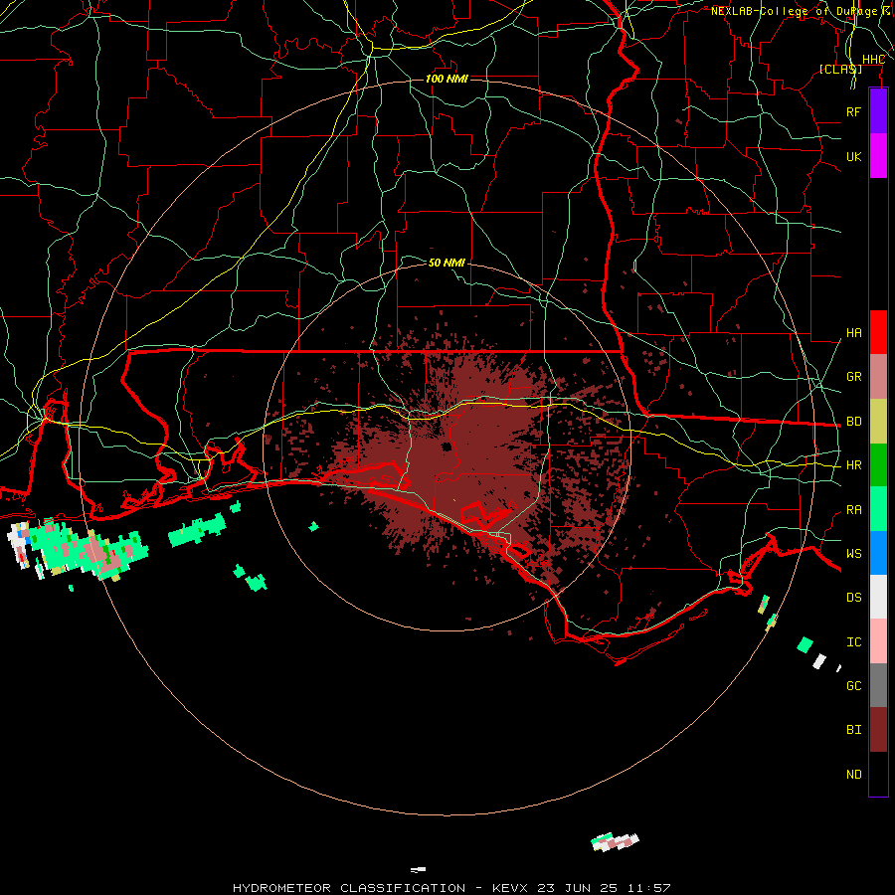Click the "100 NMI" range ring label

[x=447, y=79]
